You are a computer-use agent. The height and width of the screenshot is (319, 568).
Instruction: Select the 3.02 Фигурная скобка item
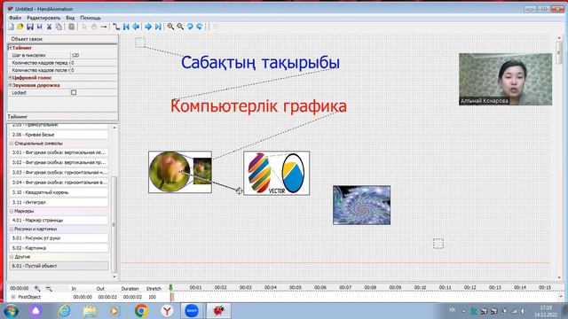59,162
